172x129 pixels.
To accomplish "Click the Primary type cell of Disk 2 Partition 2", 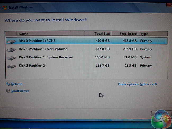I will click(x=146, y=66).
